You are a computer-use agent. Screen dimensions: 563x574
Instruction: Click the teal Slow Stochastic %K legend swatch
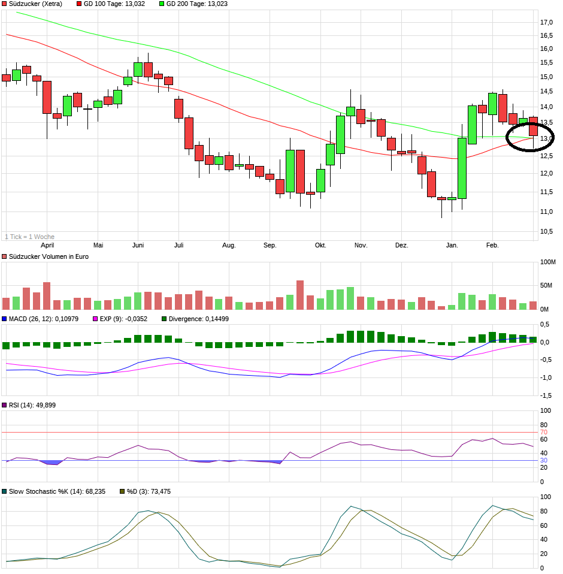point(4,492)
